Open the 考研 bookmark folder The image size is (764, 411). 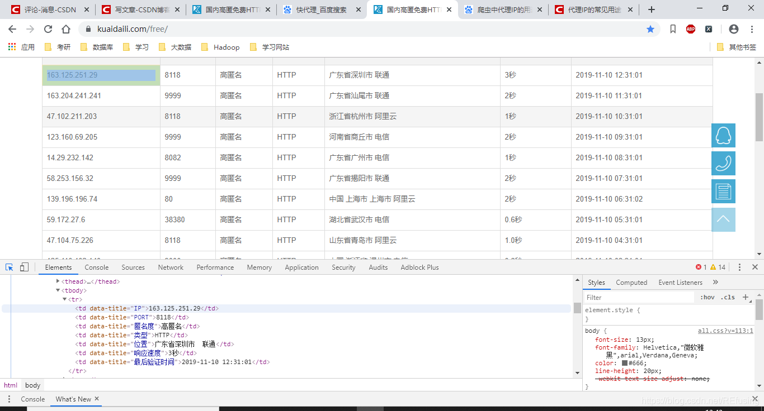58,47
